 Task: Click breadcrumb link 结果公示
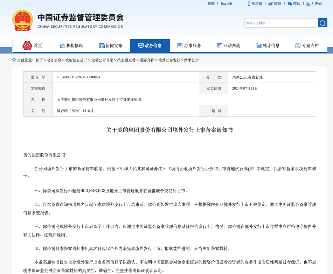[191, 60]
